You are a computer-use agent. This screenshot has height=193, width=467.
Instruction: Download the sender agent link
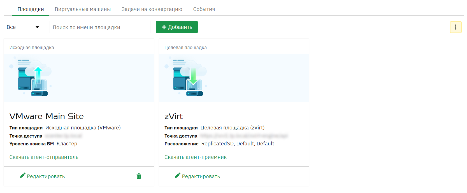coord(44,157)
